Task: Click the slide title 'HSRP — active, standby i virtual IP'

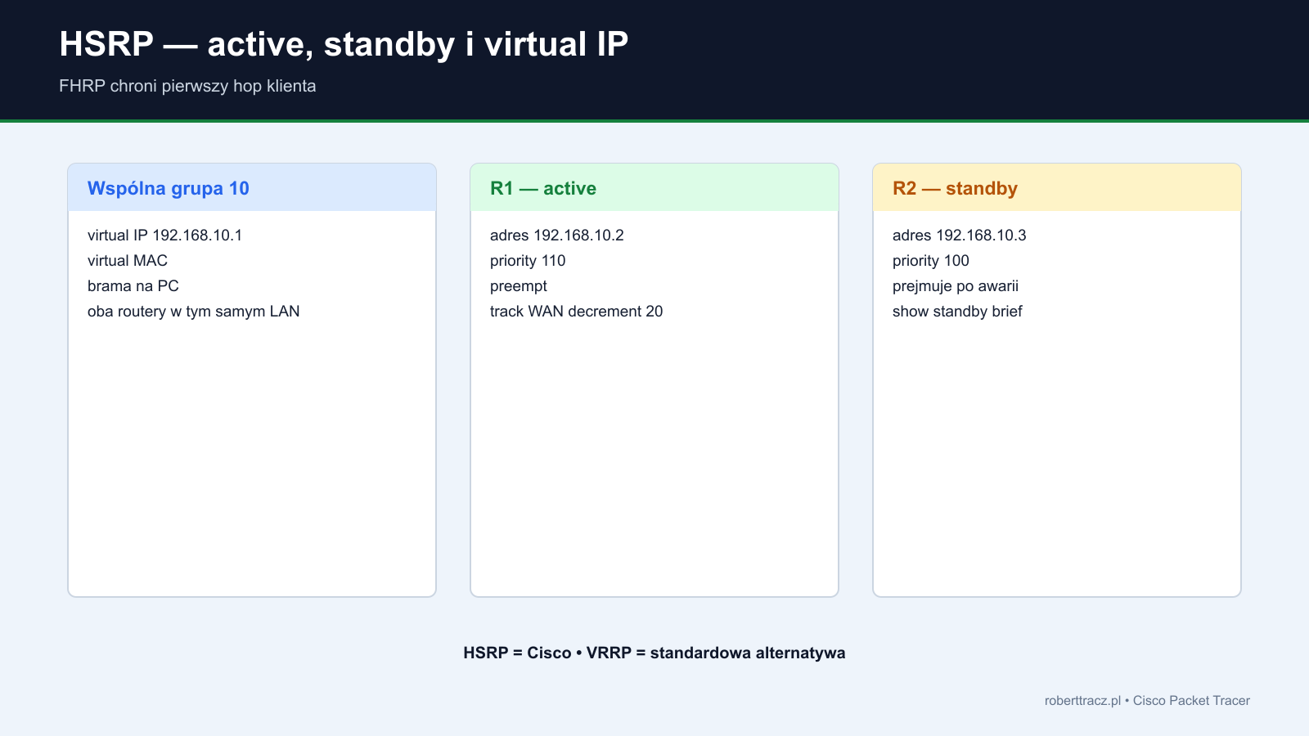Action: 344,44
